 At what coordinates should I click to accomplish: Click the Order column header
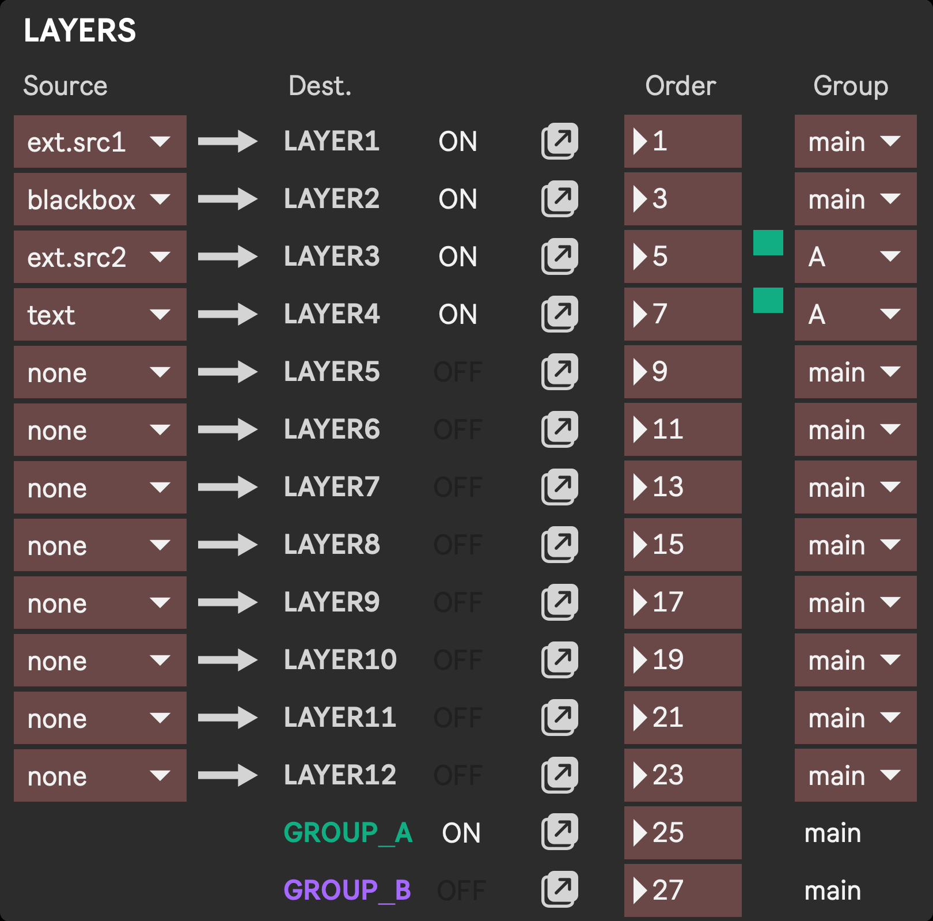[681, 86]
